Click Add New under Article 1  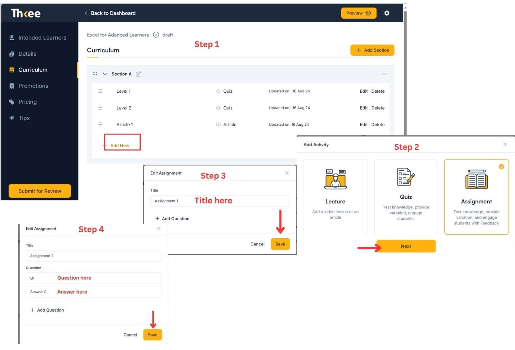click(x=120, y=146)
